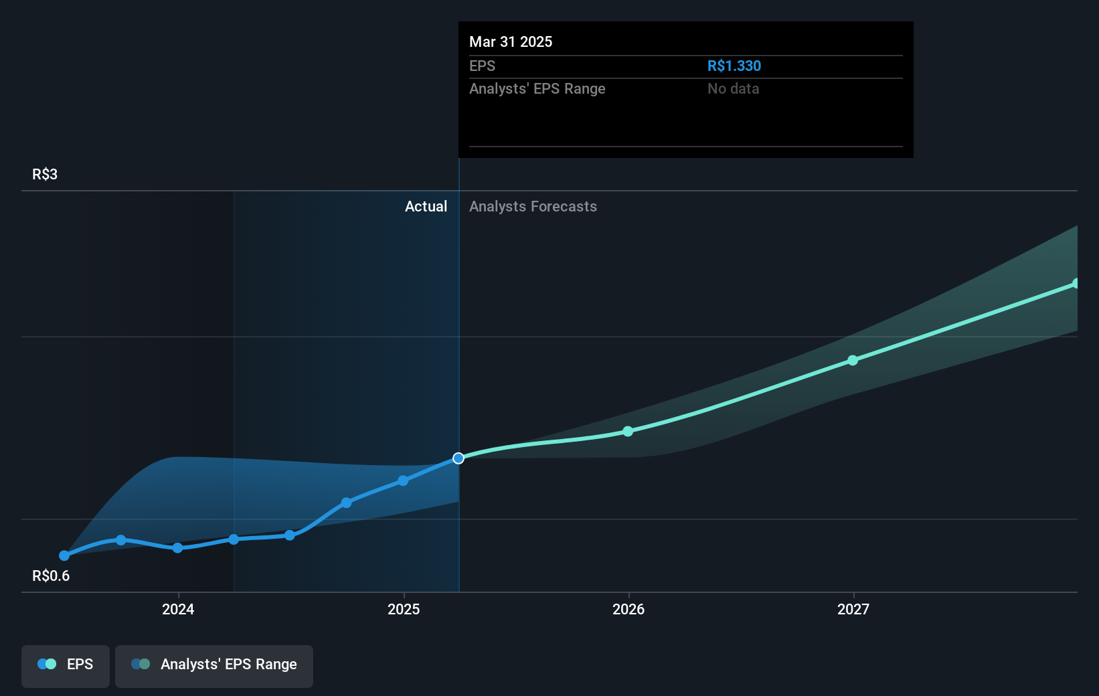Select the 2026 forecast data point
This screenshot has height=696, width=1099.
[628, 431]
